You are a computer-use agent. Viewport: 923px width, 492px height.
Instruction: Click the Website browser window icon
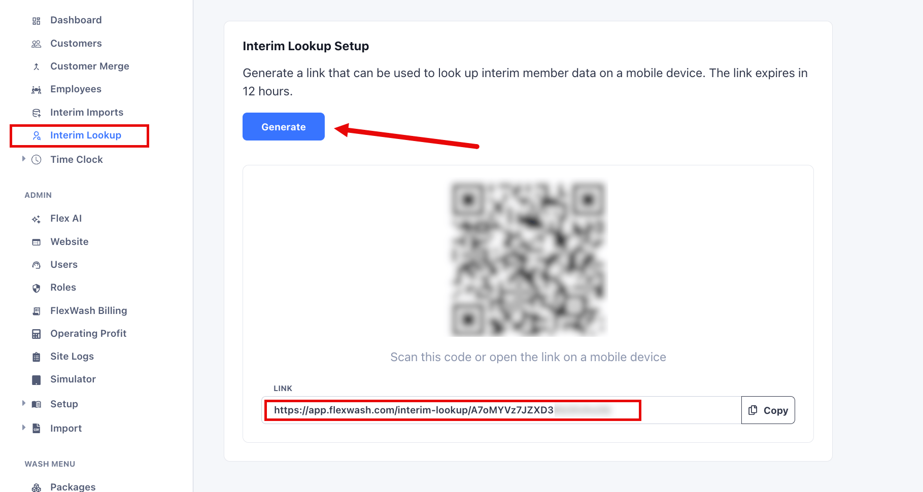pyautogui.click(x=36, y=242)
